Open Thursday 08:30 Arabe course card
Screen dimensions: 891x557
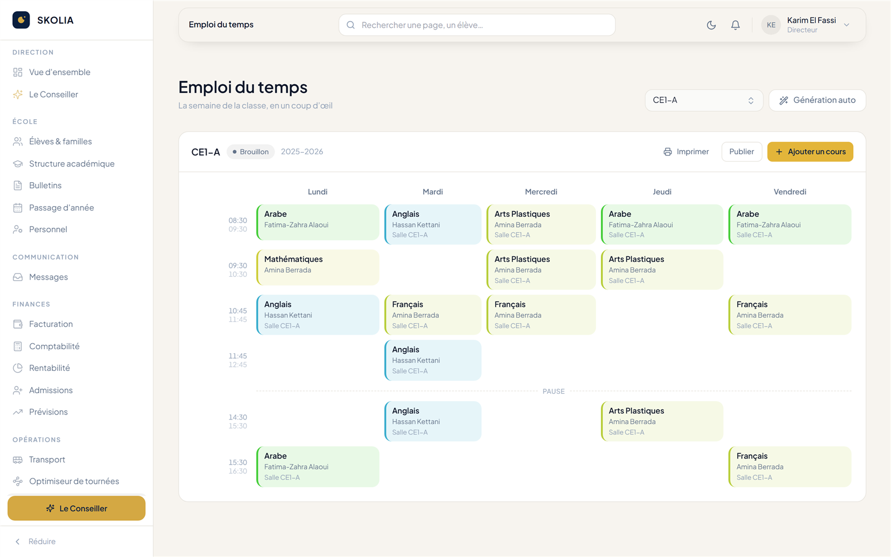(662, 225)
